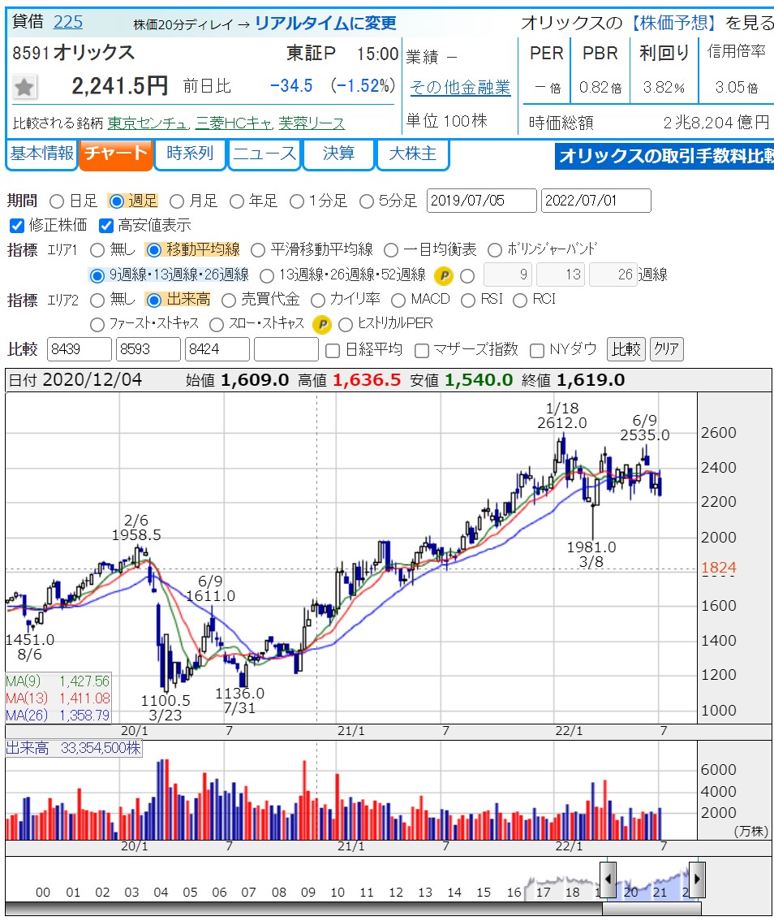The image size is (774, 921).
Task: Switch to the 決算 tab
Action: [338, 154]
